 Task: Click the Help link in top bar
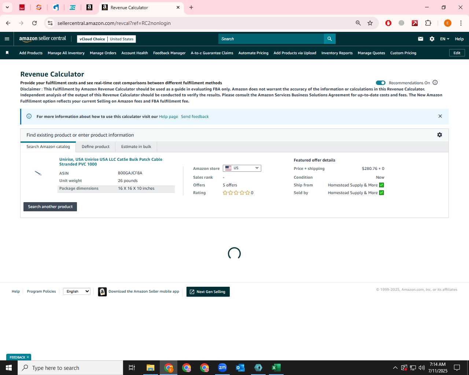point(459,39)
